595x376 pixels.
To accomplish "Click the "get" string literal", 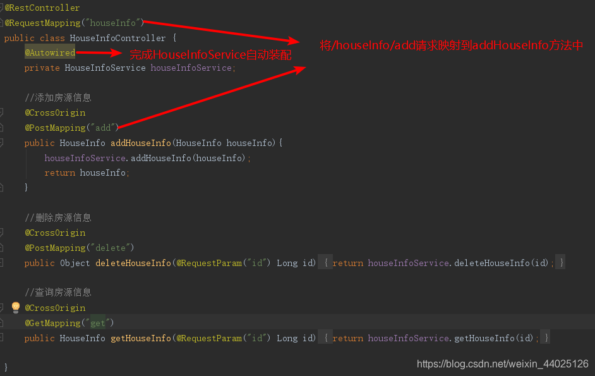I will pyautogui.click(x=97, y=323).
